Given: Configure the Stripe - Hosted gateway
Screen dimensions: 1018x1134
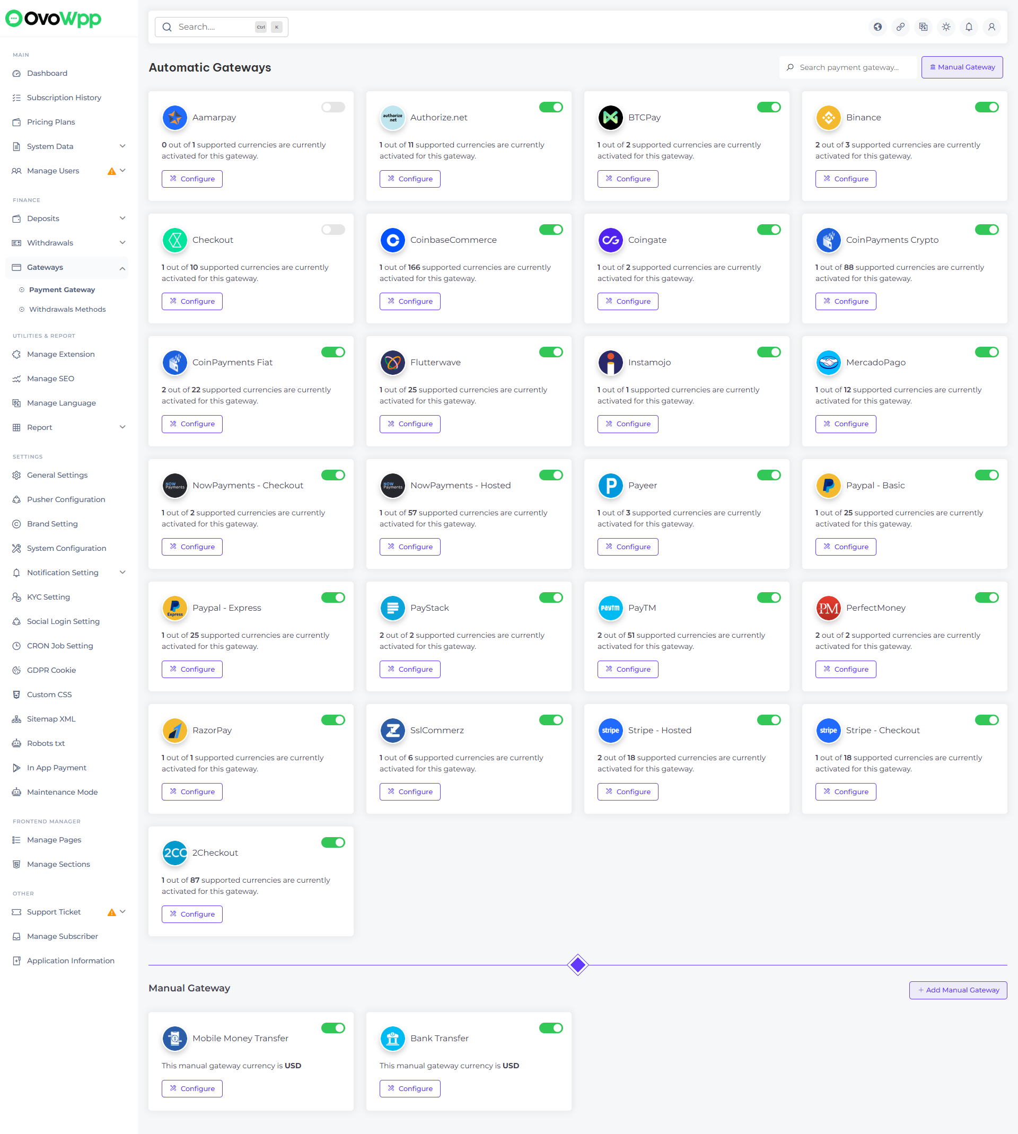Looking at the screenshot, I should (627, 792).
